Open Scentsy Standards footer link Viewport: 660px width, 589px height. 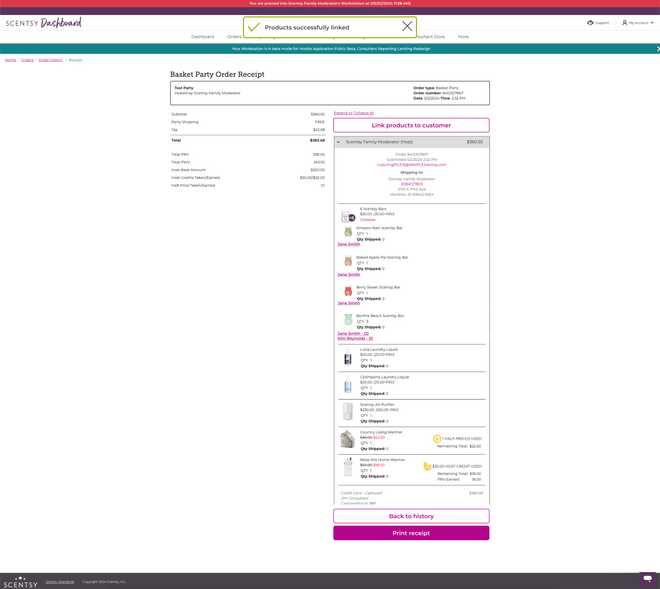pyautogui.click(x=60, y=582)
